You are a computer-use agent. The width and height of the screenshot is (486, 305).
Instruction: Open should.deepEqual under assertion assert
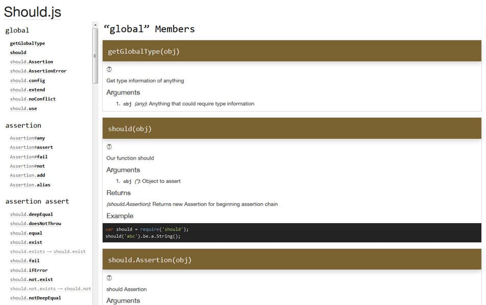tap(31, 214)
